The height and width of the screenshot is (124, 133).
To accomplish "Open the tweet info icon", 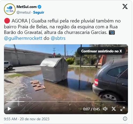I will (x=125, y=119).
